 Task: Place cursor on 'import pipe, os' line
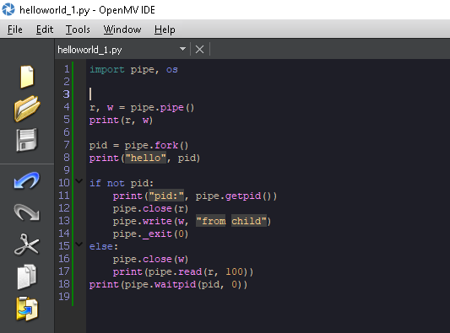coord(133,70)
